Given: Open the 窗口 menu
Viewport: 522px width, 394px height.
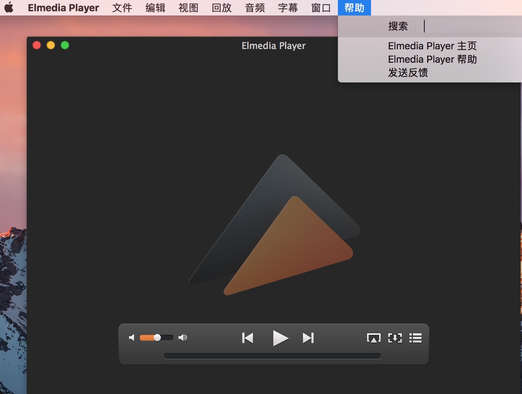Looking at the screenshot, I should pyautogui.click(x=321, y=8).
